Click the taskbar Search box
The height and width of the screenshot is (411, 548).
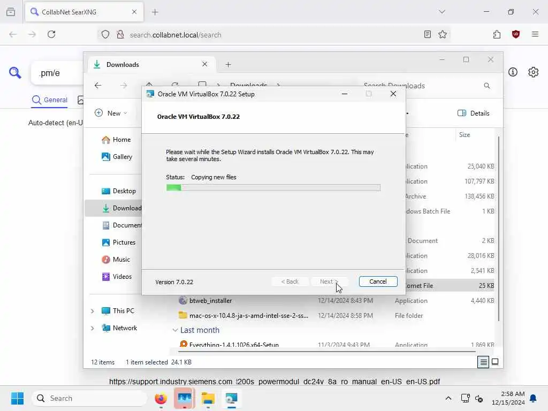click(x=89, y=398)
